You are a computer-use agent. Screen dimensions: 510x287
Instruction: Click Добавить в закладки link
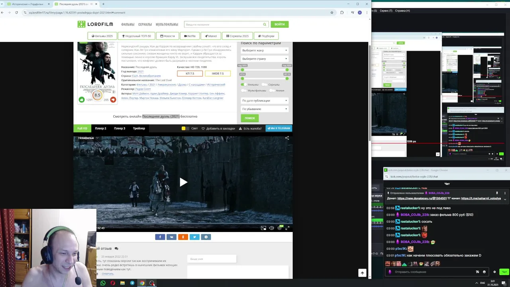coord(218,128)
